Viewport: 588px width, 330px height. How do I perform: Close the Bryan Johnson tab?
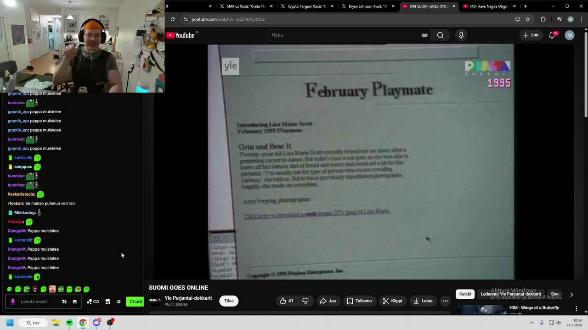click(x=393, y=6)
